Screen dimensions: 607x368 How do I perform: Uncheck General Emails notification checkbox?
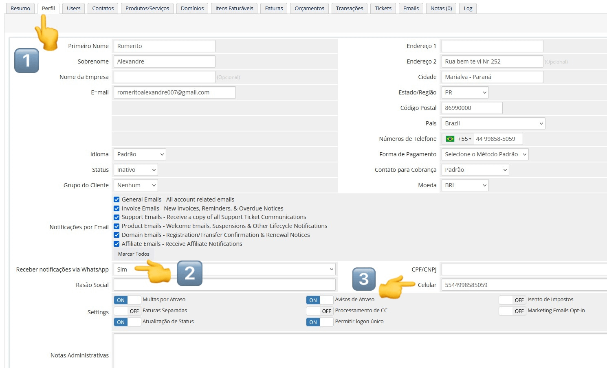[117, 199]
